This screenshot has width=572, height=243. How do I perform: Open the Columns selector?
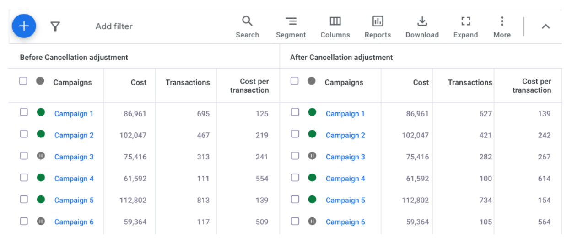(335, 27)
